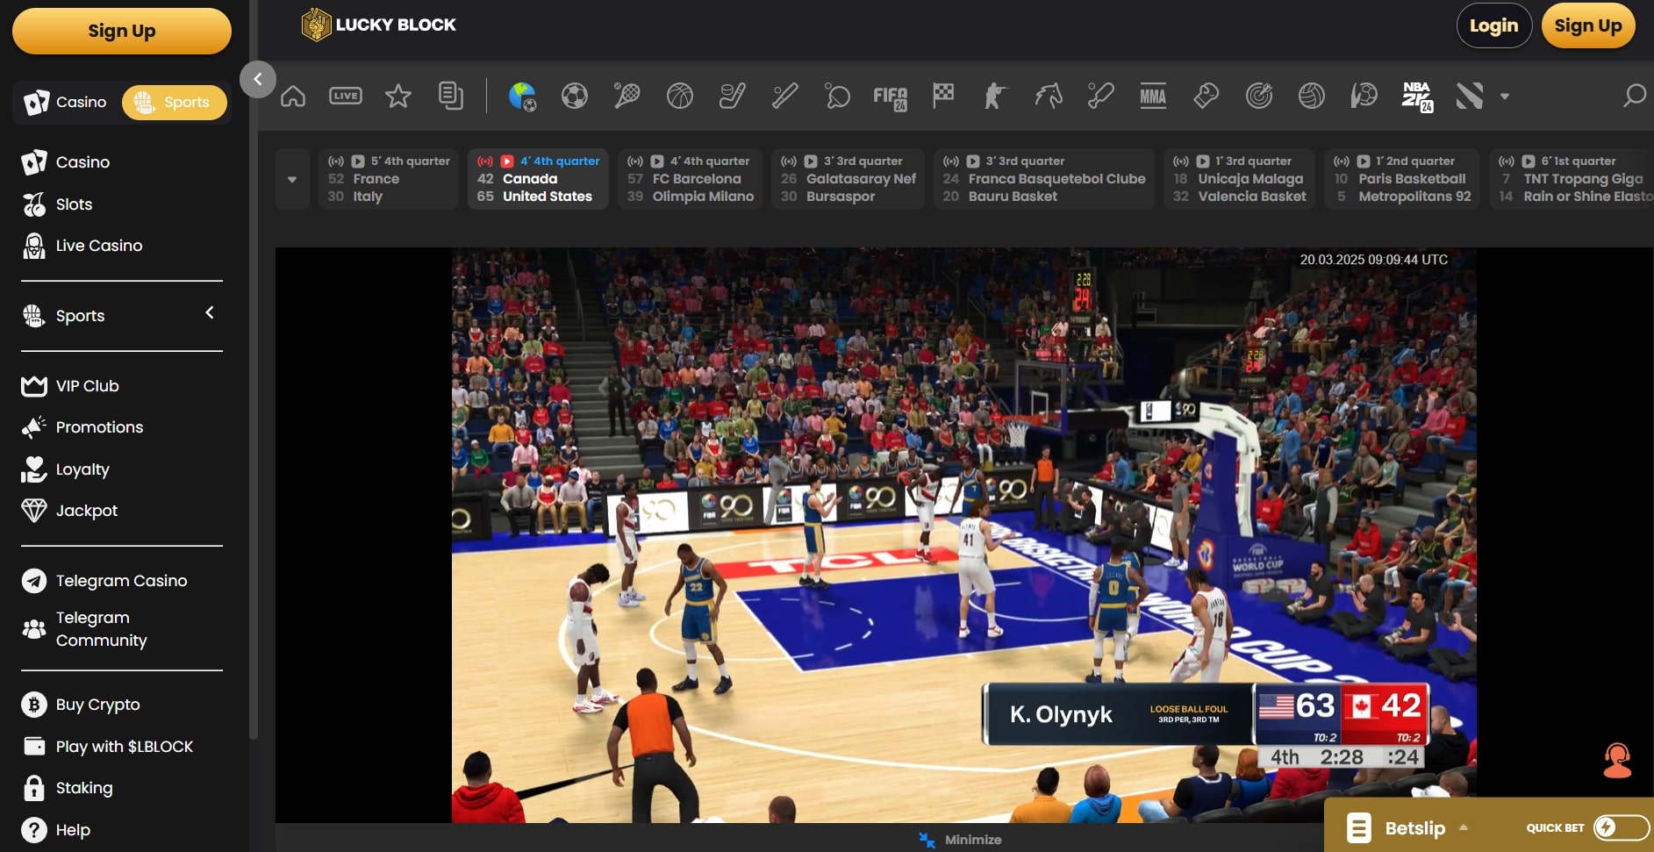Open Unicaja Malaga vs Valencia Basket card
This screenshot has height=852, width=1654.
click(x=1239, y=179)
